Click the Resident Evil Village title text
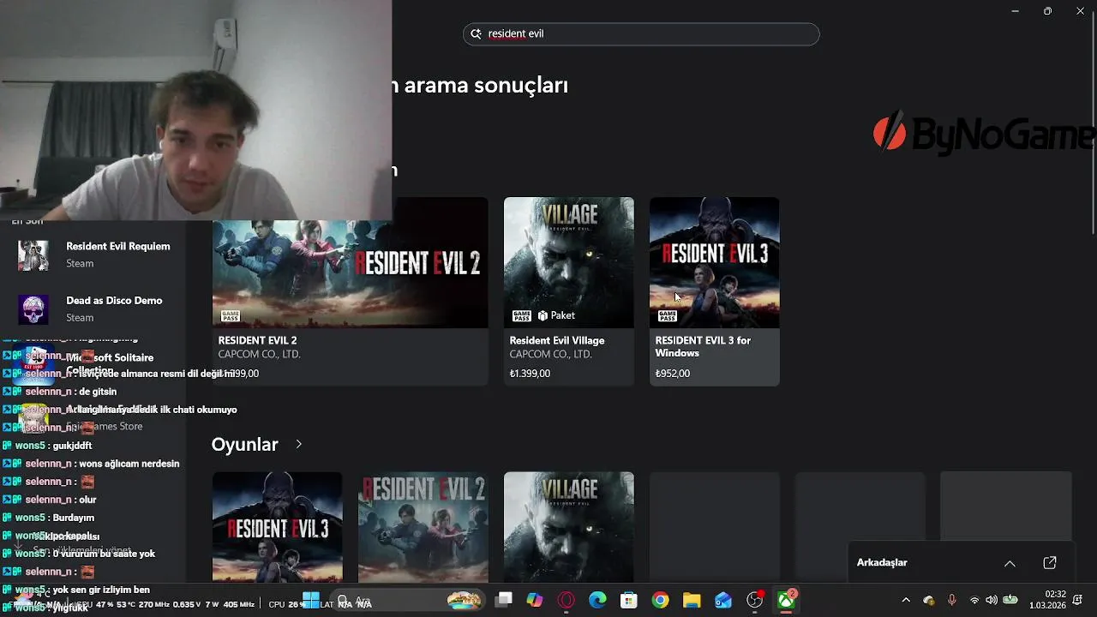The height and width of the screenshot is (617, 1097). [x=557, y=340]
